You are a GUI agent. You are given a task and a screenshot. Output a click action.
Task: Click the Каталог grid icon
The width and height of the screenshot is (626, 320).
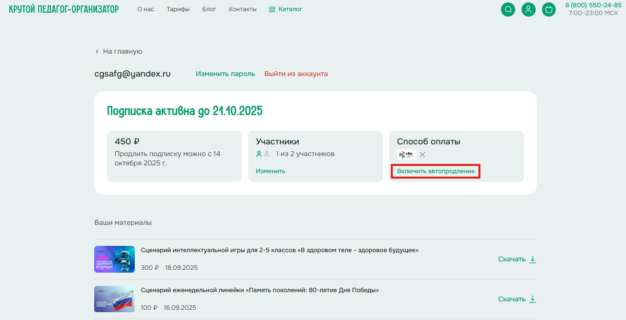(x=272, y=9)
